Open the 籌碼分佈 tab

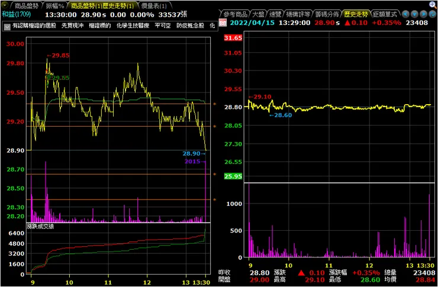click(327, 14)
